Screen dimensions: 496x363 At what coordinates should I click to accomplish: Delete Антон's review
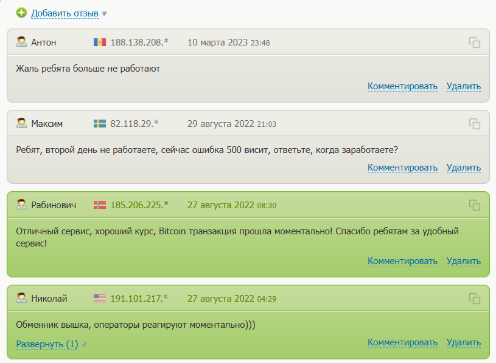tap(463, 86)
